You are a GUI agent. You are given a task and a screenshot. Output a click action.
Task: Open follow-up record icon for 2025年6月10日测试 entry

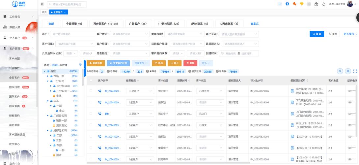292,91
